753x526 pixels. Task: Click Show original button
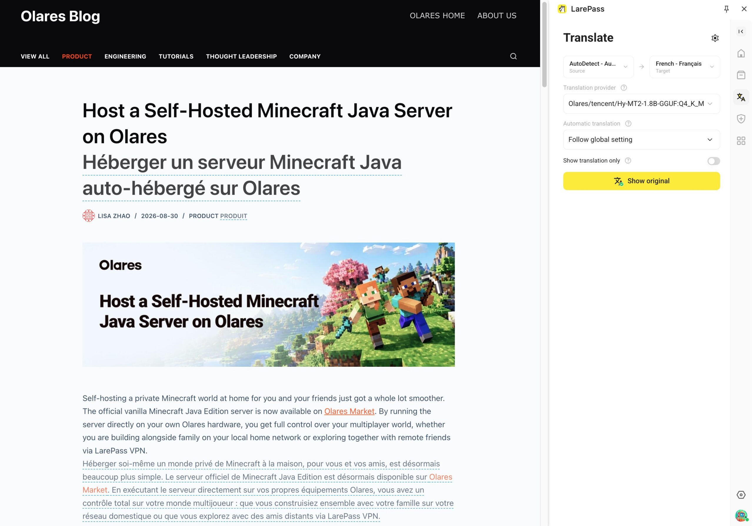[x=641, y=181]
